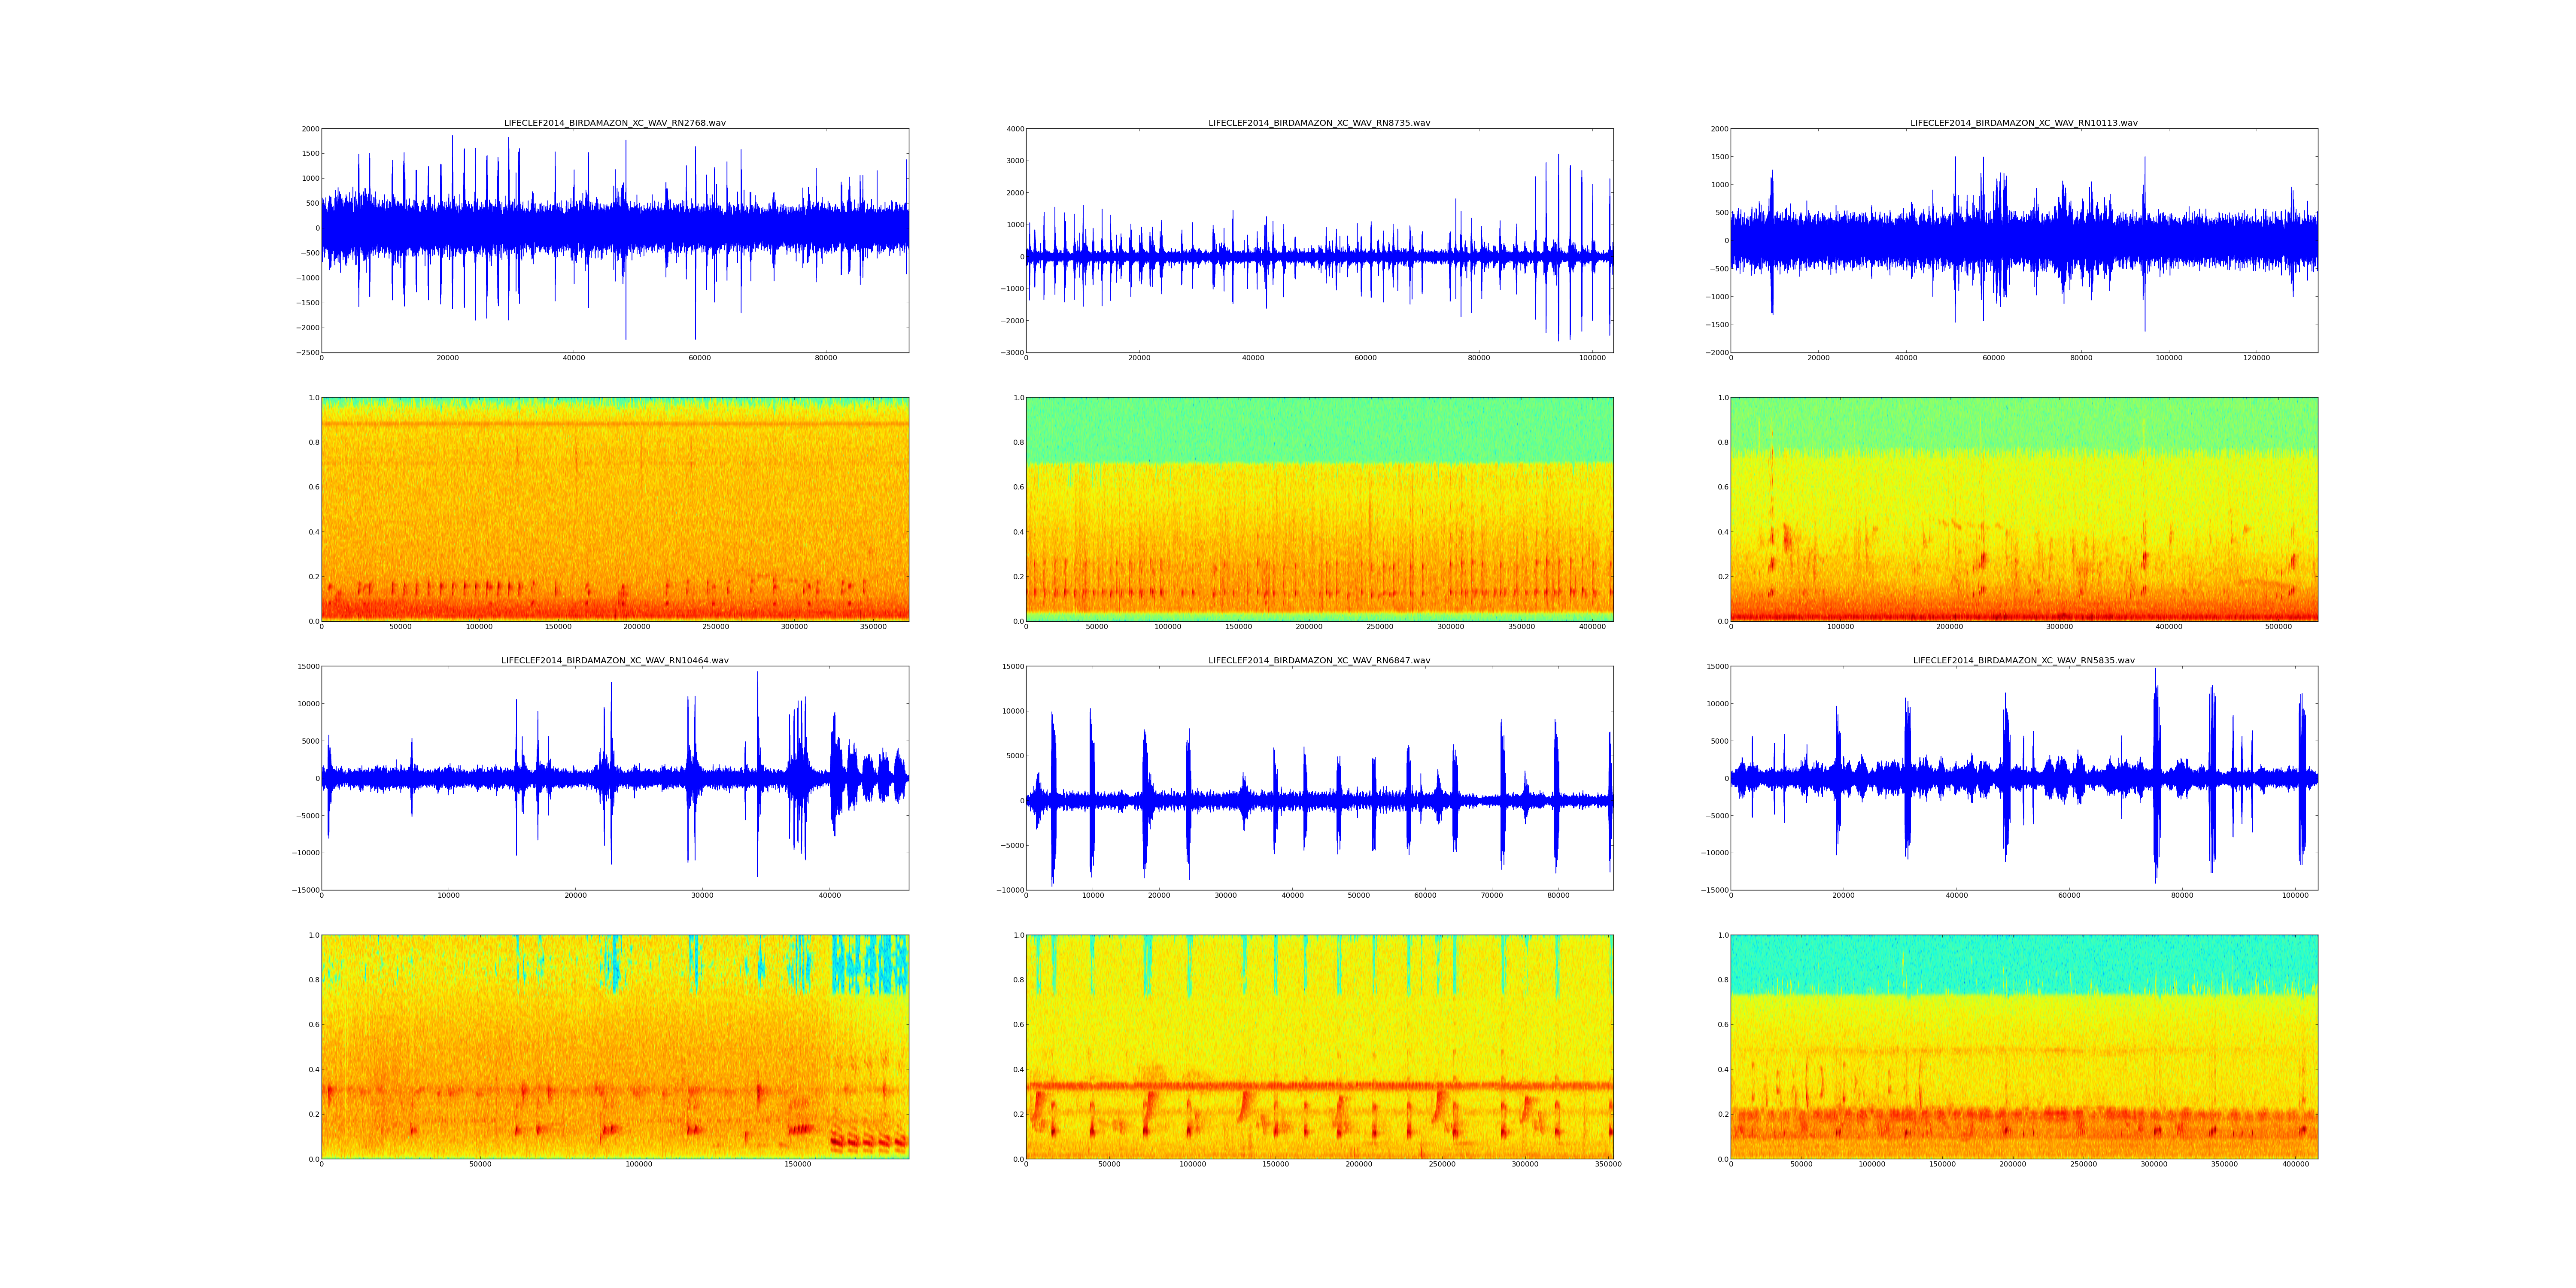Click the RN10464.wav waveform plot
This screenshot has height=1288, width=2576.
coord(614,778)
